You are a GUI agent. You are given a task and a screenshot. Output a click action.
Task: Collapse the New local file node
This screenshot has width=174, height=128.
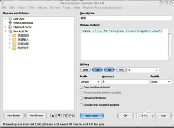coord(5,31)
